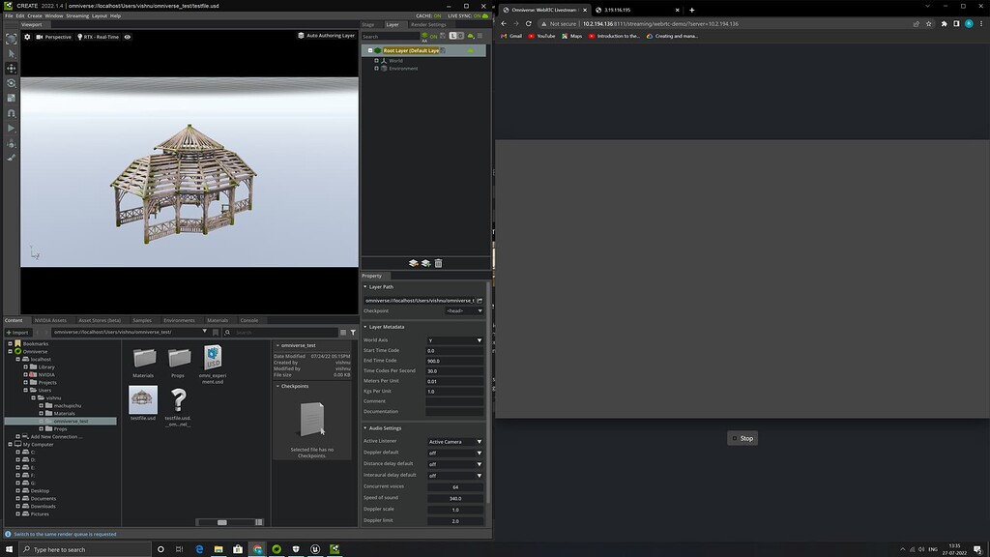Click the delete layer trash icon in Layer panel
Viewport: 990px width, 557px height.
point(438,263)
